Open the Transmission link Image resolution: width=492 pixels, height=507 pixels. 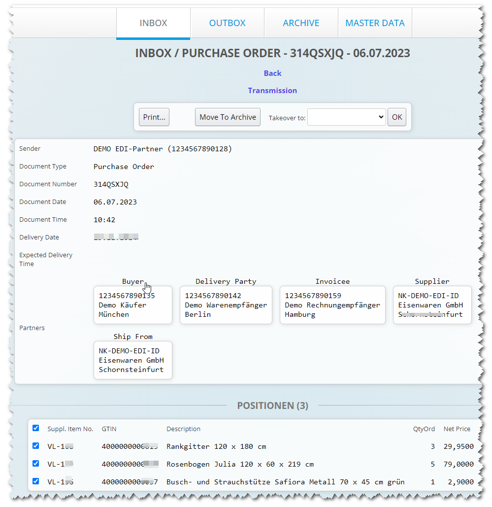[x=272, y=91]
